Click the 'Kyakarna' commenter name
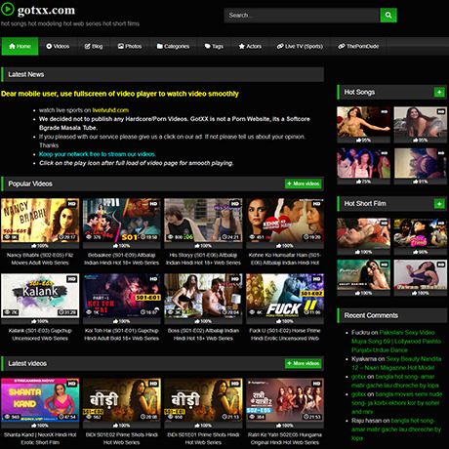The height and width of the screenshot is (449, 449). [x=364, y=359]
